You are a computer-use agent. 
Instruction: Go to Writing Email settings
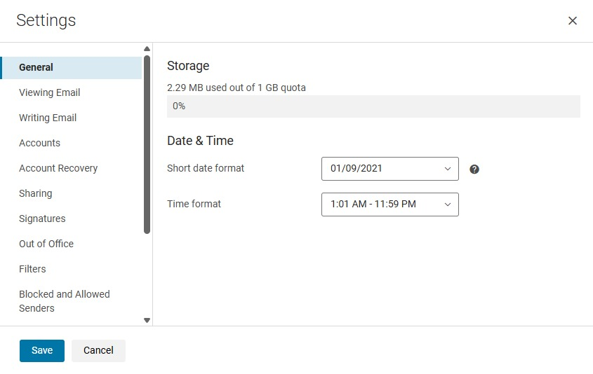(48, 118)
